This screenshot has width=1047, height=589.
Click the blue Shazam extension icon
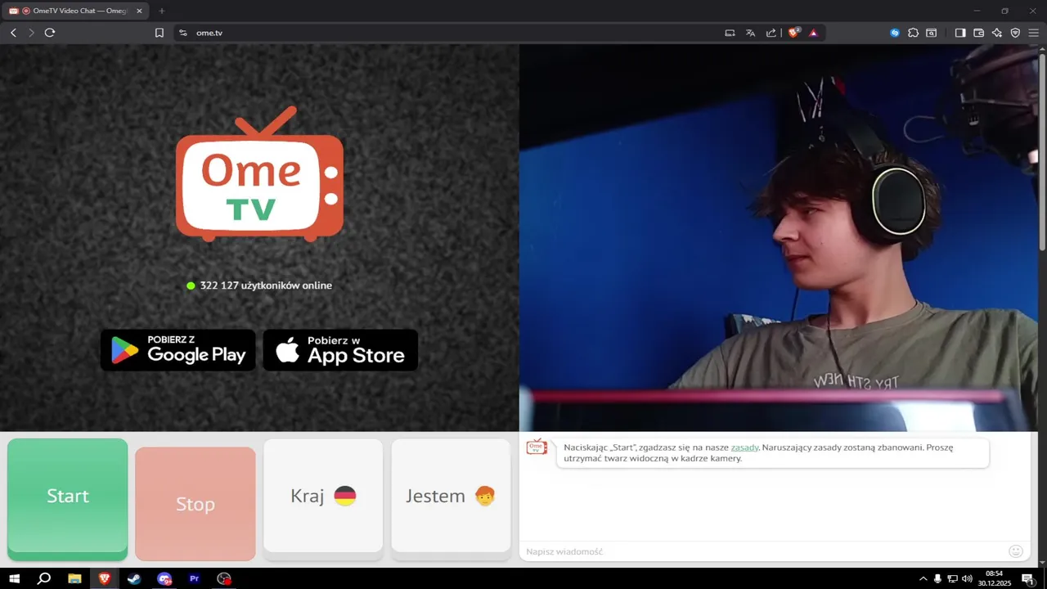coord(895,33)
